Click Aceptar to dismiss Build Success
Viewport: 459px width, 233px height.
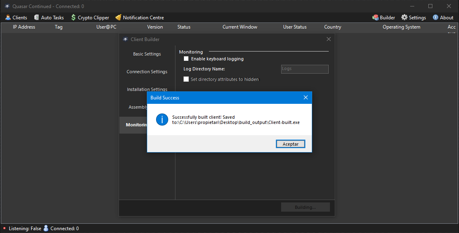290,144
